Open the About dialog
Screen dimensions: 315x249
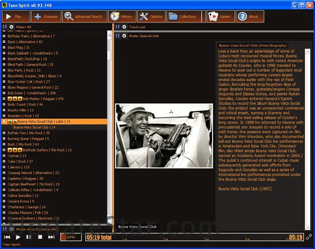250,17
